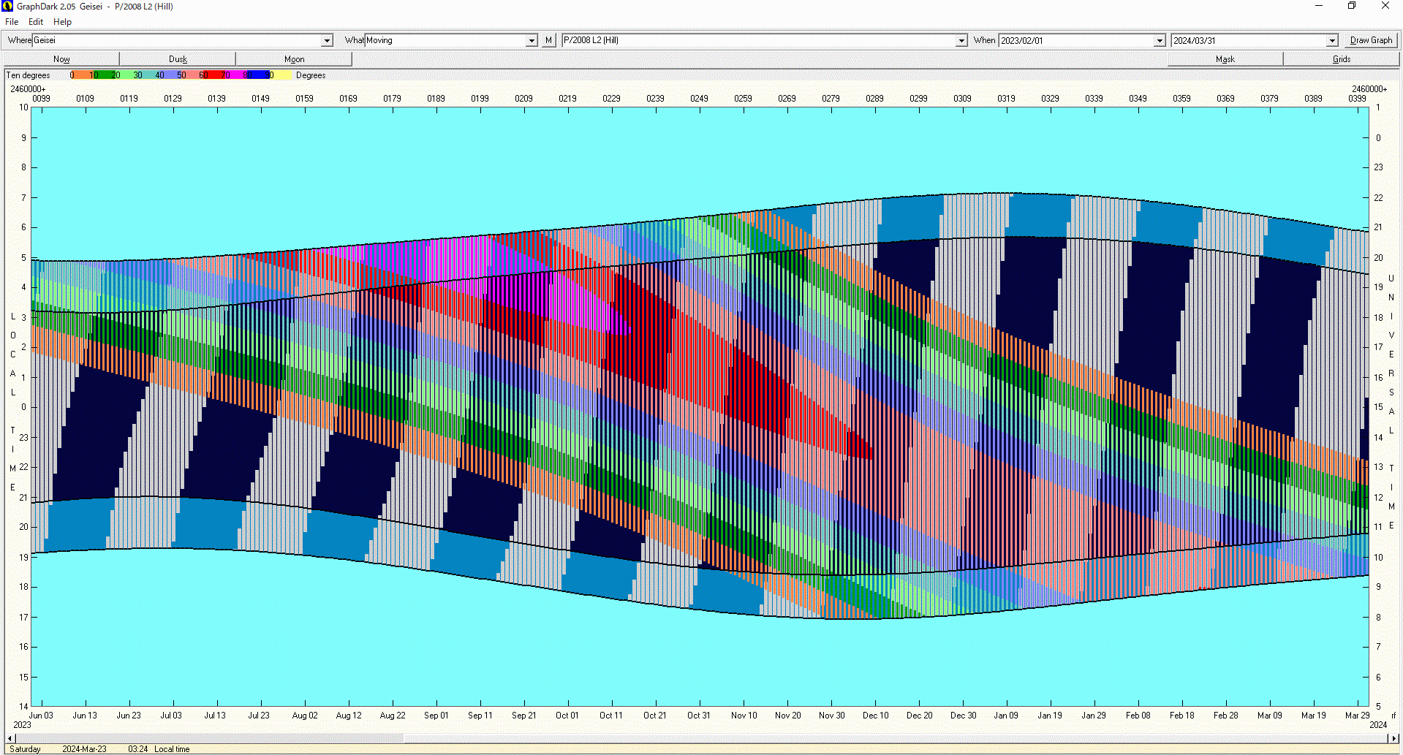Click the Local time status text

(x=172, y=749)
